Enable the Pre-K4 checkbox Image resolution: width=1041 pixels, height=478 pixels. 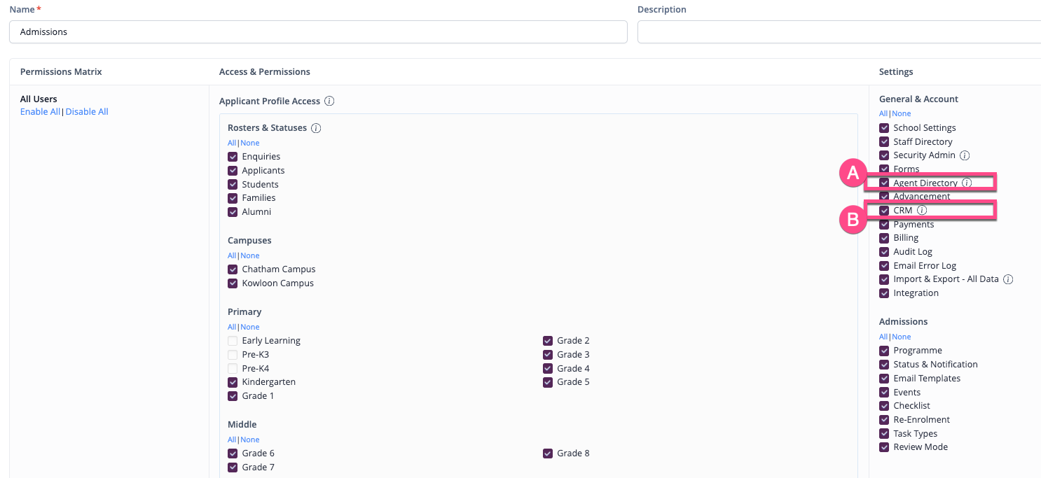click(233, 369)
